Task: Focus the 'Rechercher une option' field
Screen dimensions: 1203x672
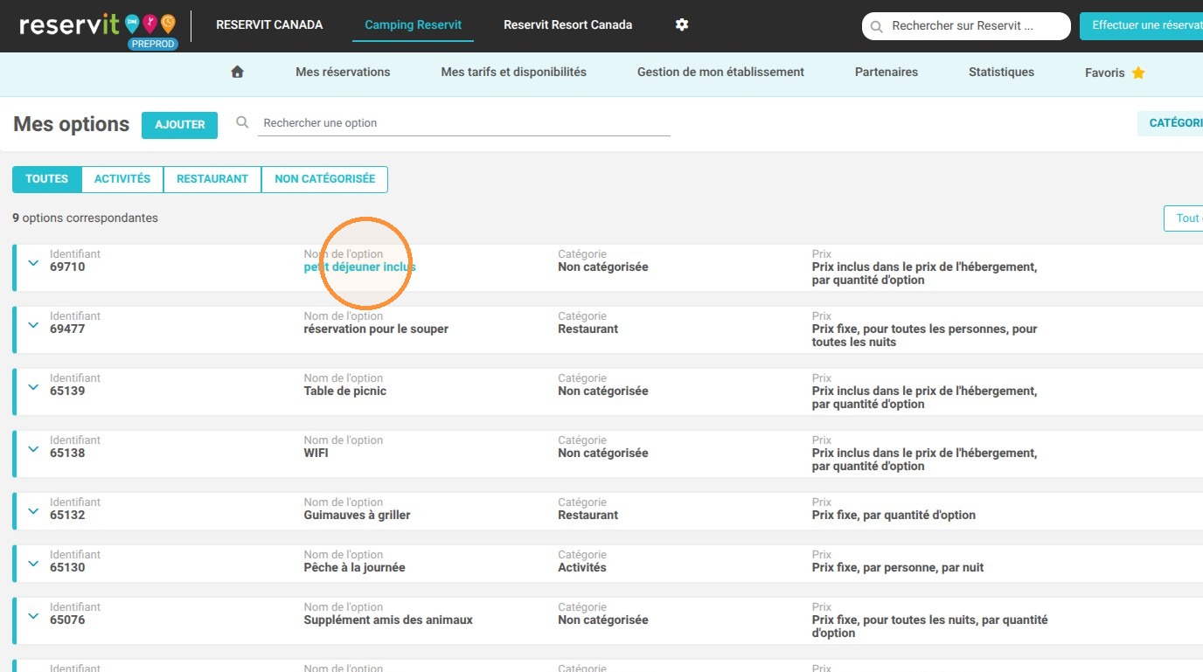Action: [x=463, y=123]
